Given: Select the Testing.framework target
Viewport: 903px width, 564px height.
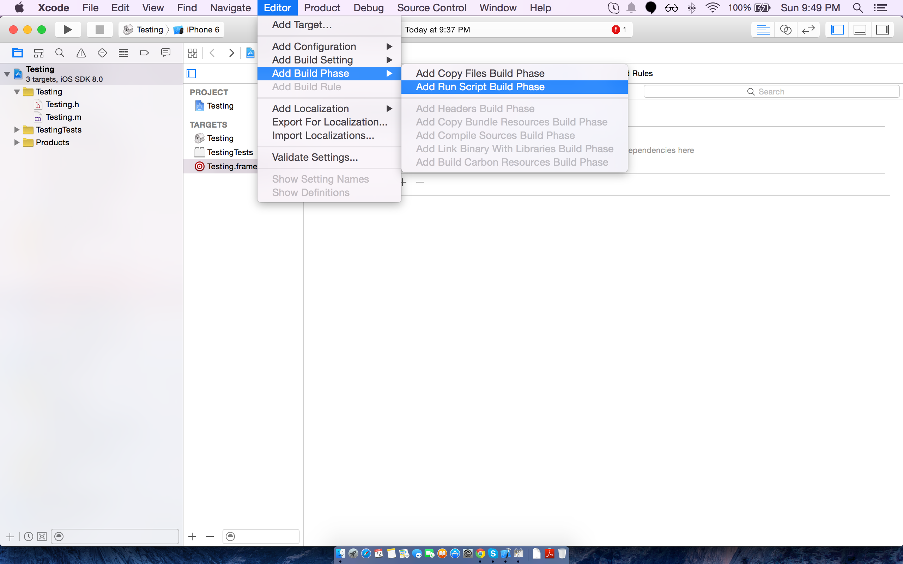Looking at the screenshot, I should click(x=226, y=166).
